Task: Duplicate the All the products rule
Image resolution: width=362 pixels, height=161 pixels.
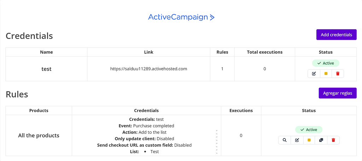Action: pyautogui.click(x=321, y=140)
